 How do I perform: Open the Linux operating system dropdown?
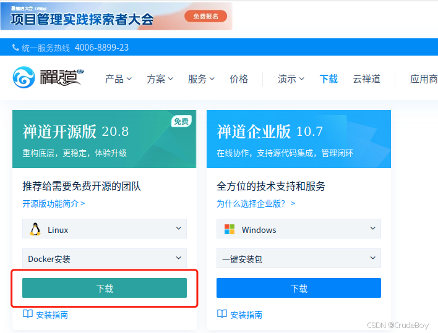[105, 229]
